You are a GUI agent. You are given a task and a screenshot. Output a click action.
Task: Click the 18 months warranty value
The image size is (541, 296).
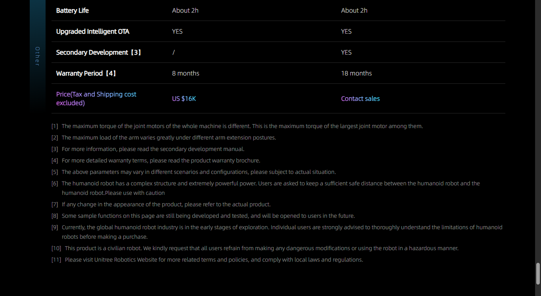(356, 74)
